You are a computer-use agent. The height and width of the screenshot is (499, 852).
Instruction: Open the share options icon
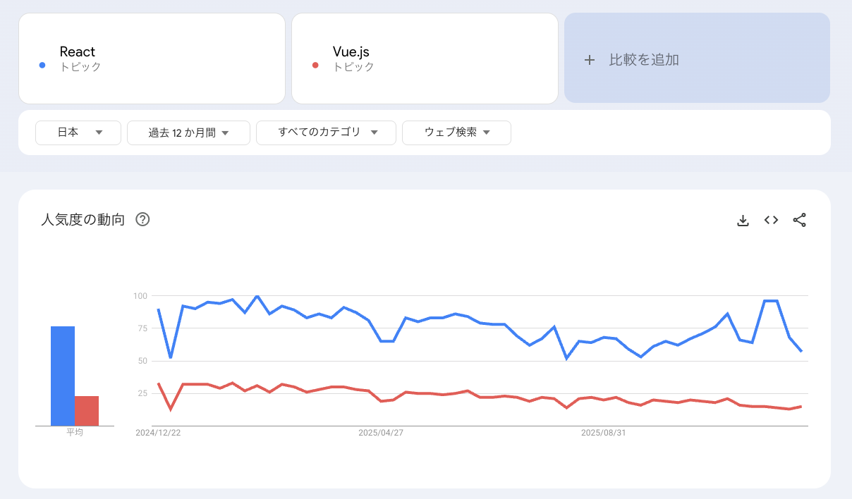(x=799, y=220)
